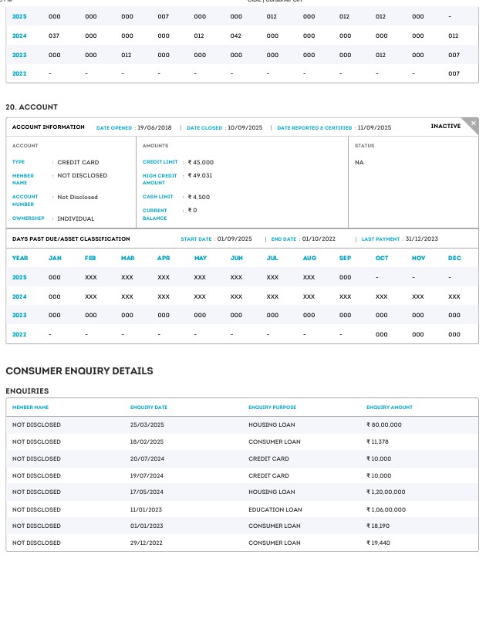Click the LAST PAYMENT label
This screenshot has width=486, height=629.
tap(380, 239)
